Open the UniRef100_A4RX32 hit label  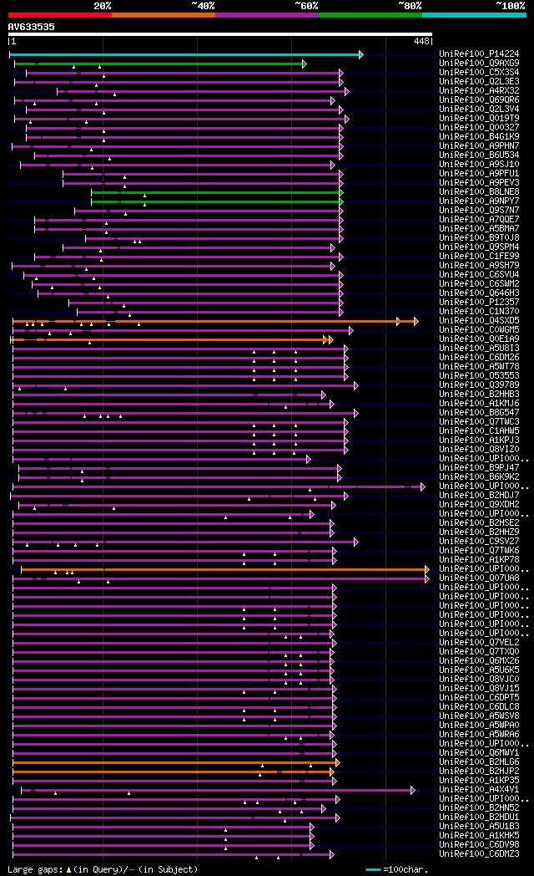pos(479,90)
